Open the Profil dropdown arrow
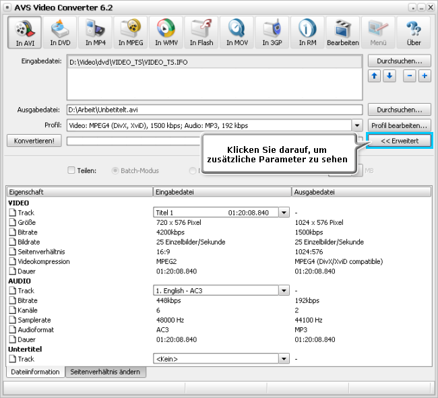The height and width of the screenshot is (398, 438). [357, 125]
